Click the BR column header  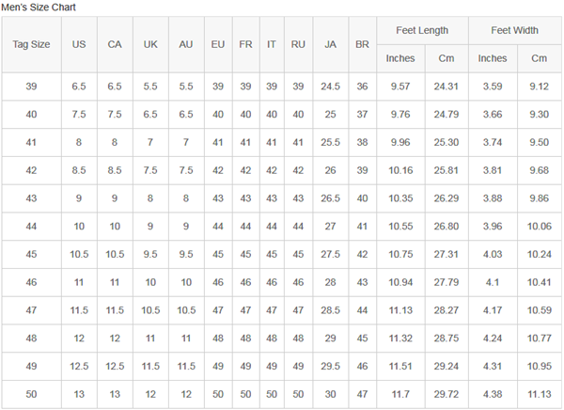click(362, 44)
